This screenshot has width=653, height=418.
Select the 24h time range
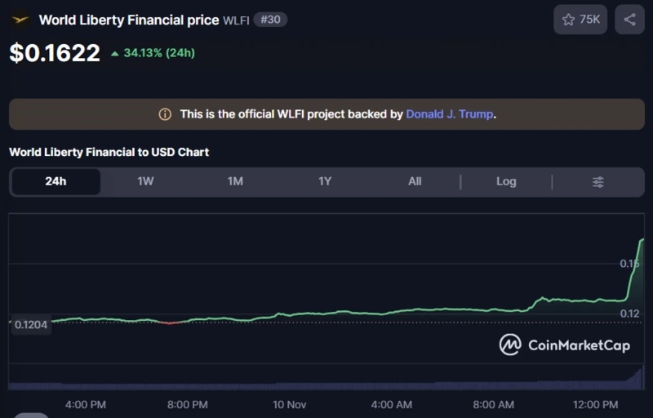click(56, 181)
